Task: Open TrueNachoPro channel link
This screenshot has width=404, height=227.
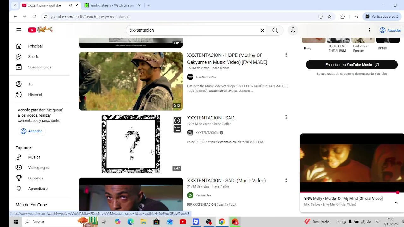Action: pos(205,77)
